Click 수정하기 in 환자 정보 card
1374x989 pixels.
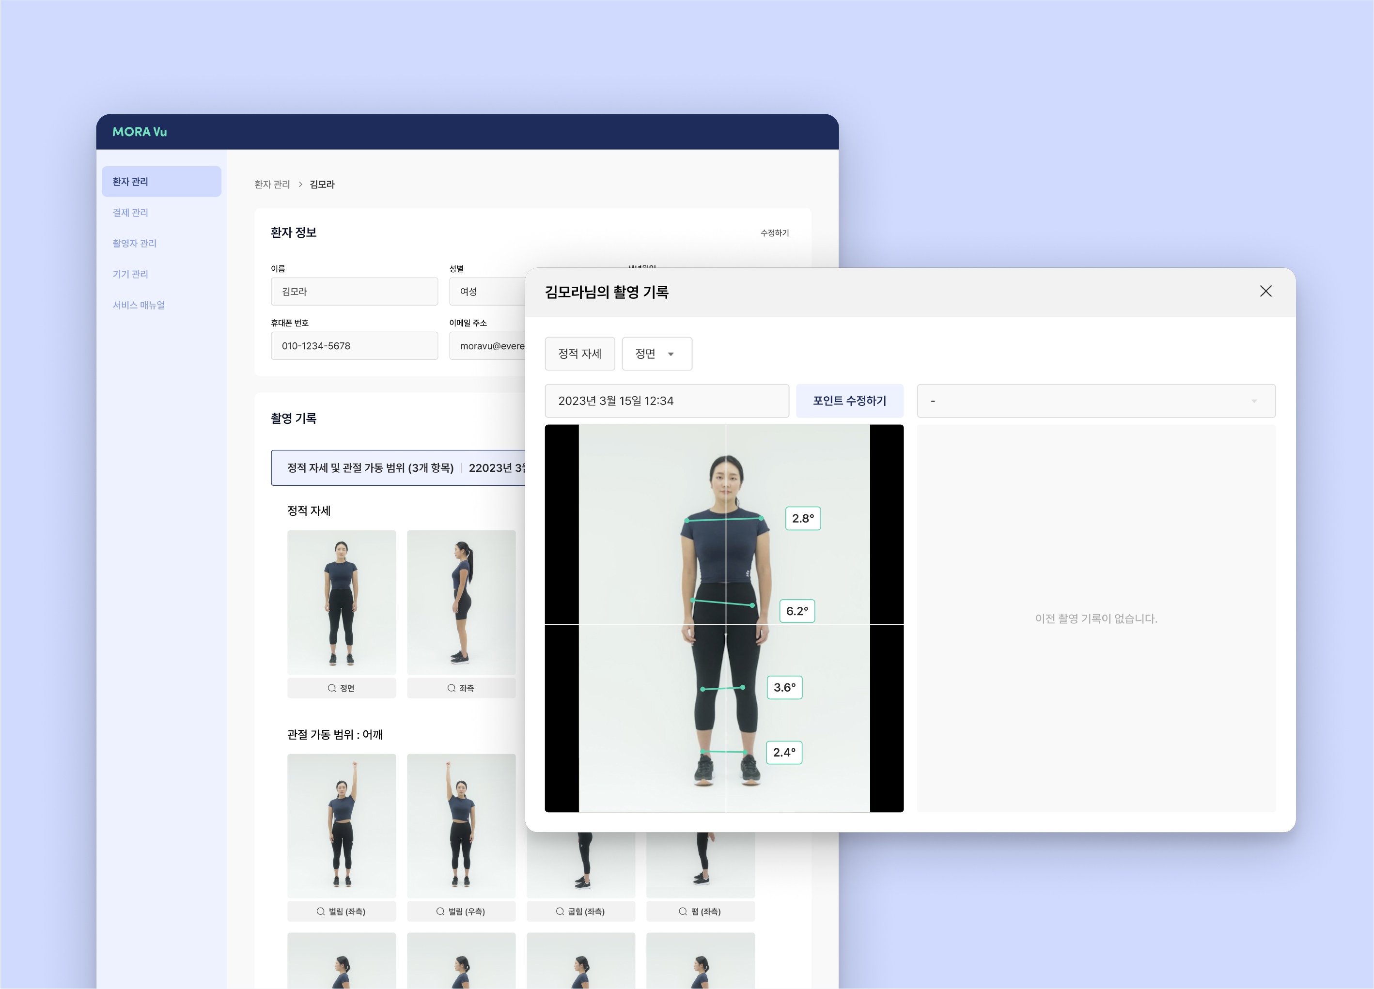pos(774,232)
